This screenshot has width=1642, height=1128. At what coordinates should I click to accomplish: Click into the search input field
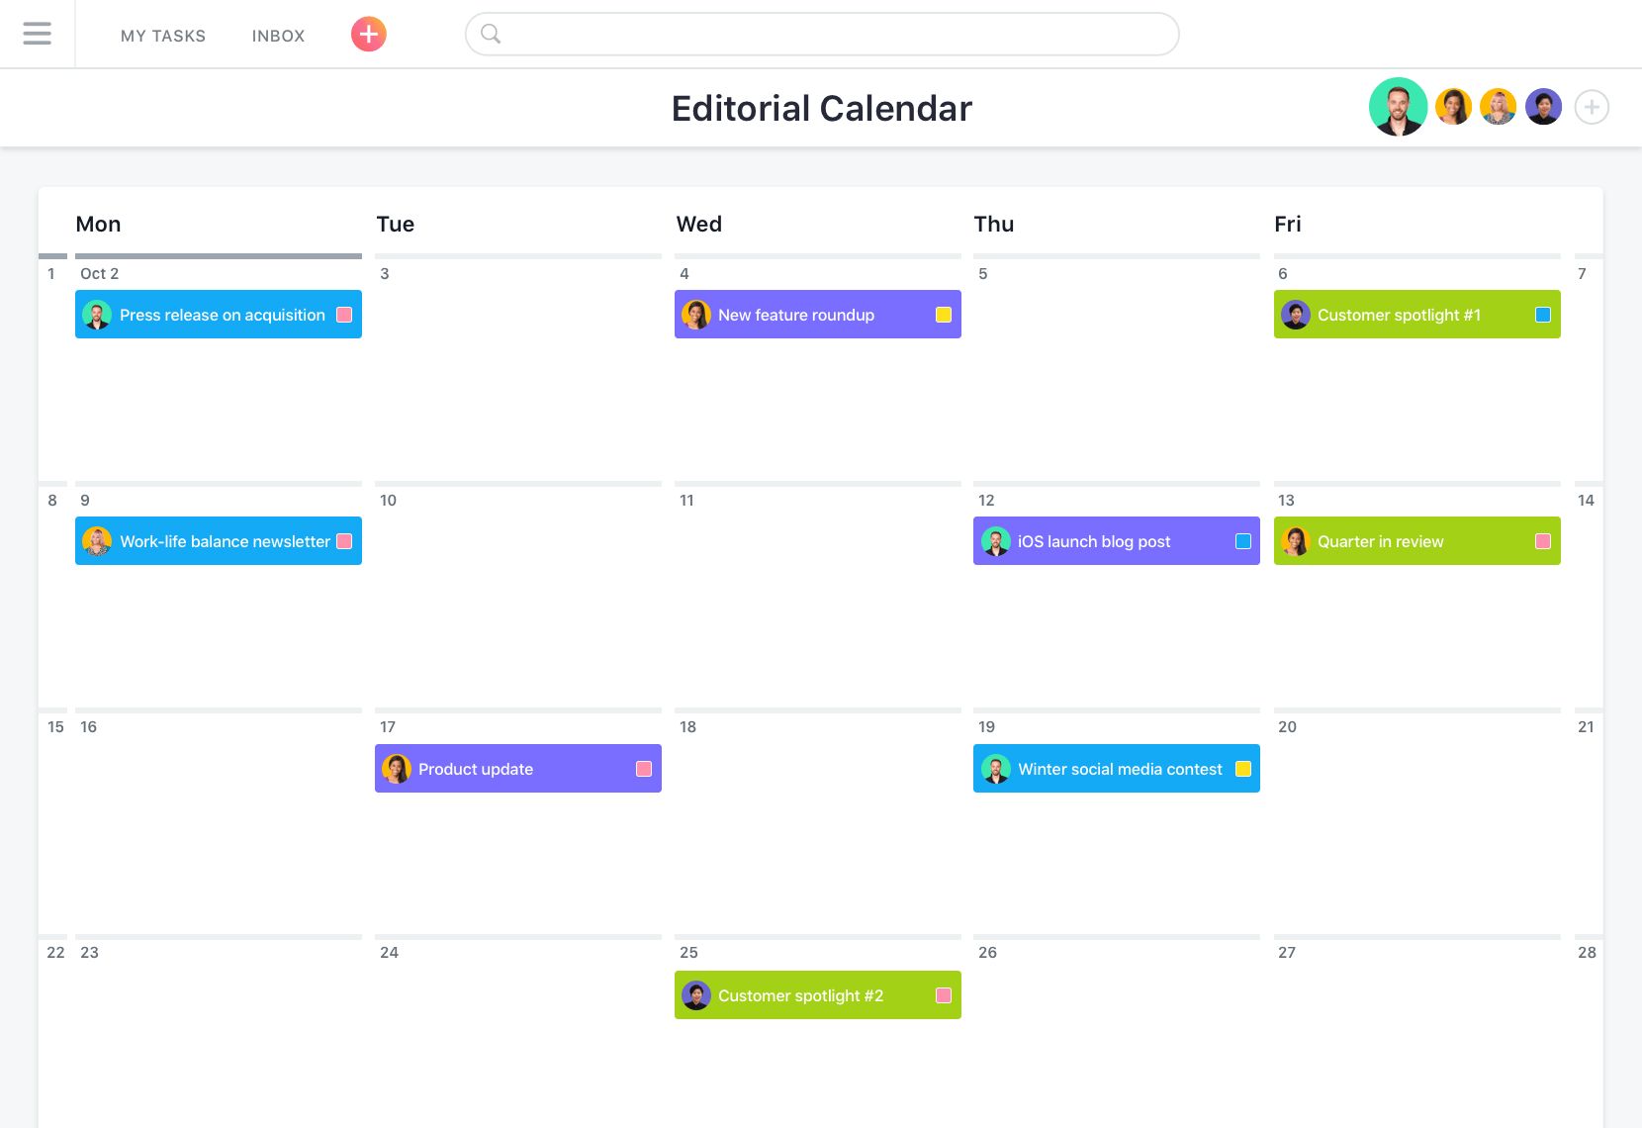821,34
